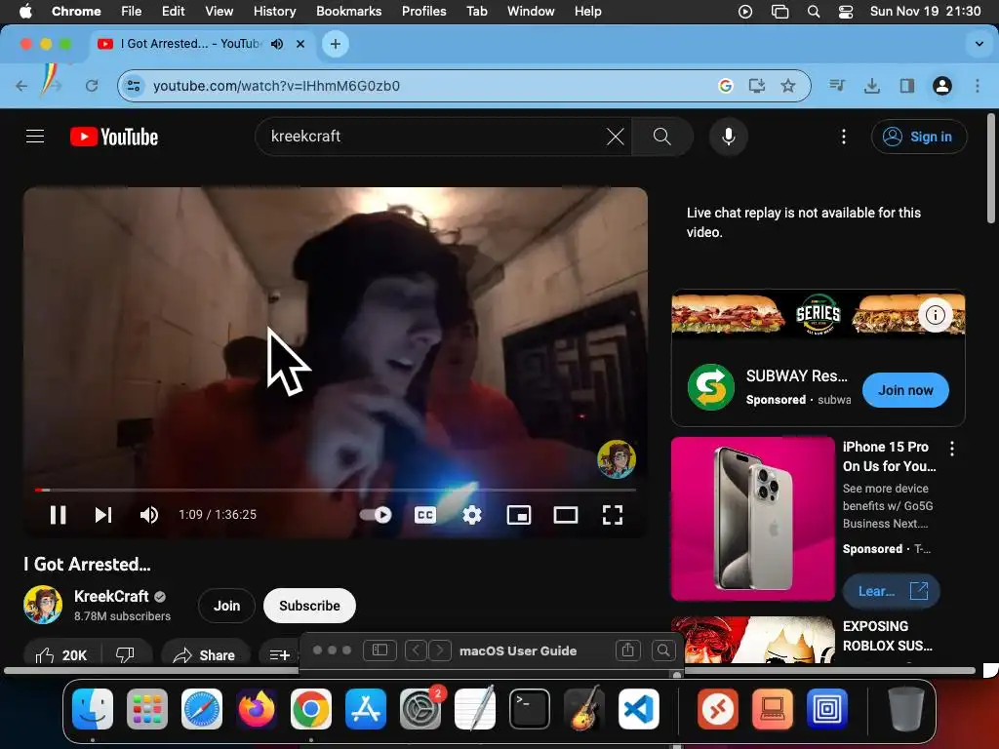Click the Sign in button

click(x=919, y=137)
